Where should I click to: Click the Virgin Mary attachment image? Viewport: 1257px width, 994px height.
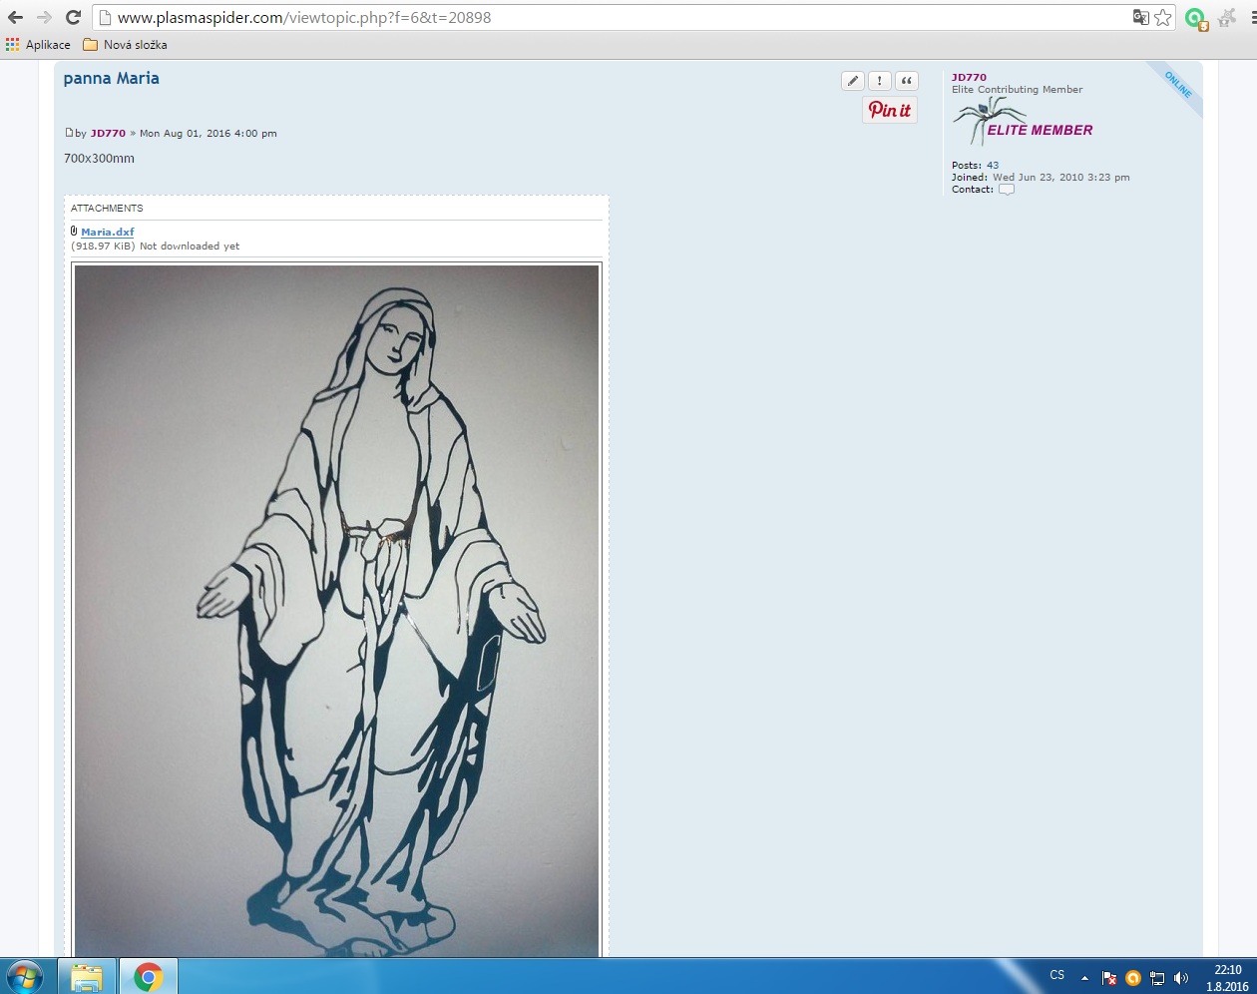336,609
